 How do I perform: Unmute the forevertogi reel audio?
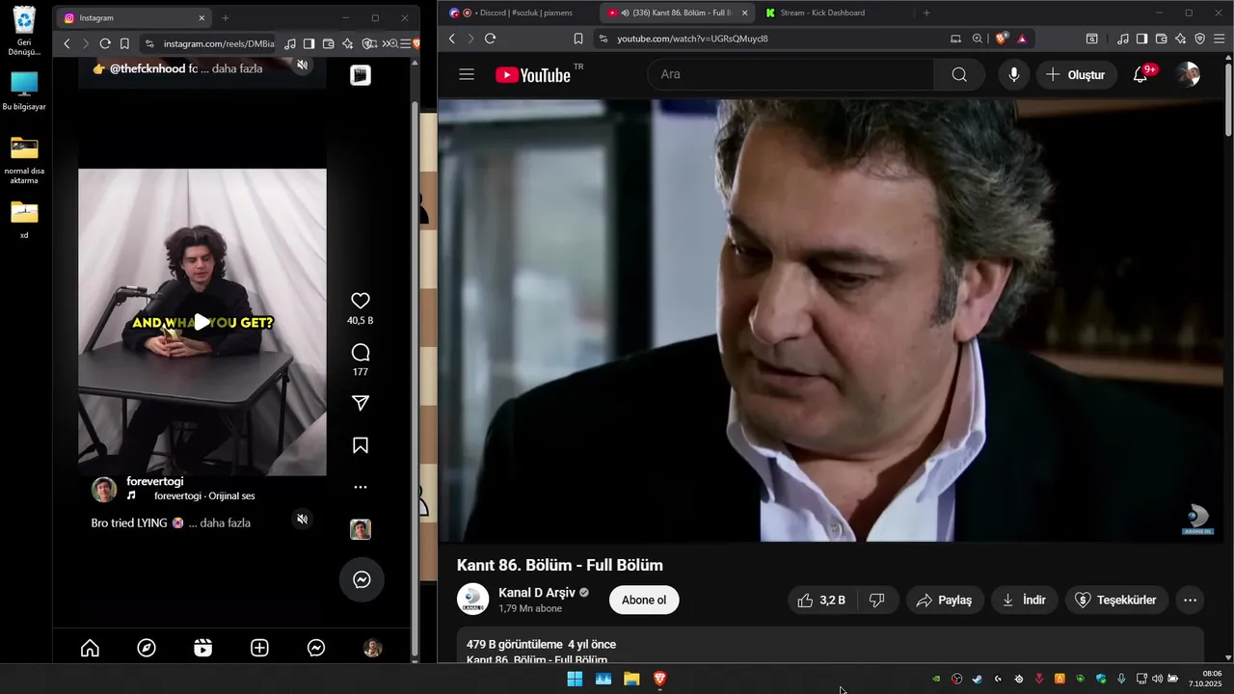302,520
